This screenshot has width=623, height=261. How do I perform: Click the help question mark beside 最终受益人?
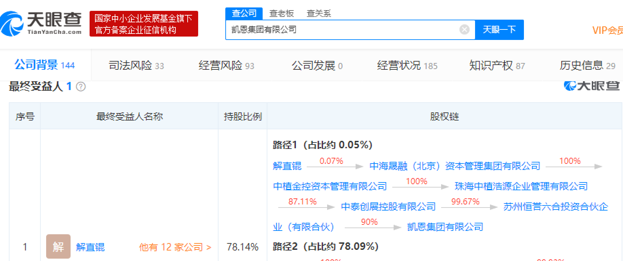tap(81, 87)
